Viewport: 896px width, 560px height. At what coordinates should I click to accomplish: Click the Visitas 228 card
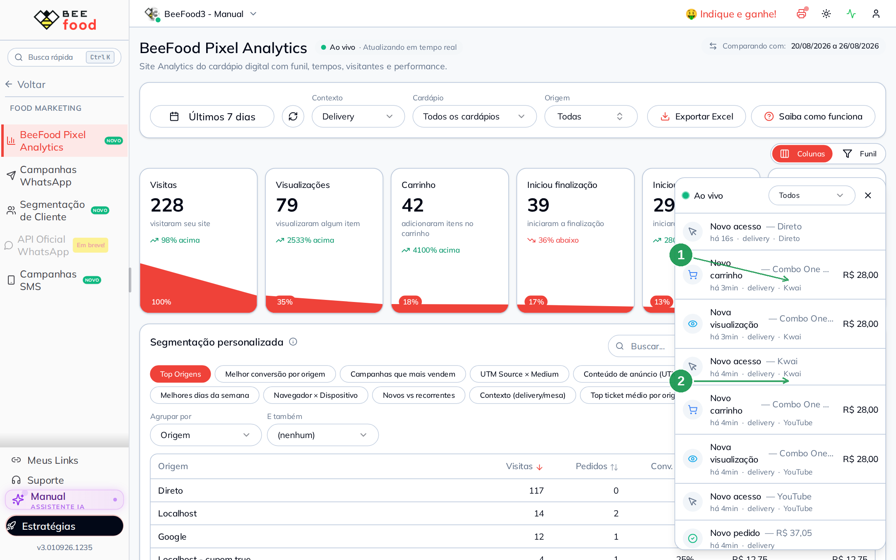199,241
